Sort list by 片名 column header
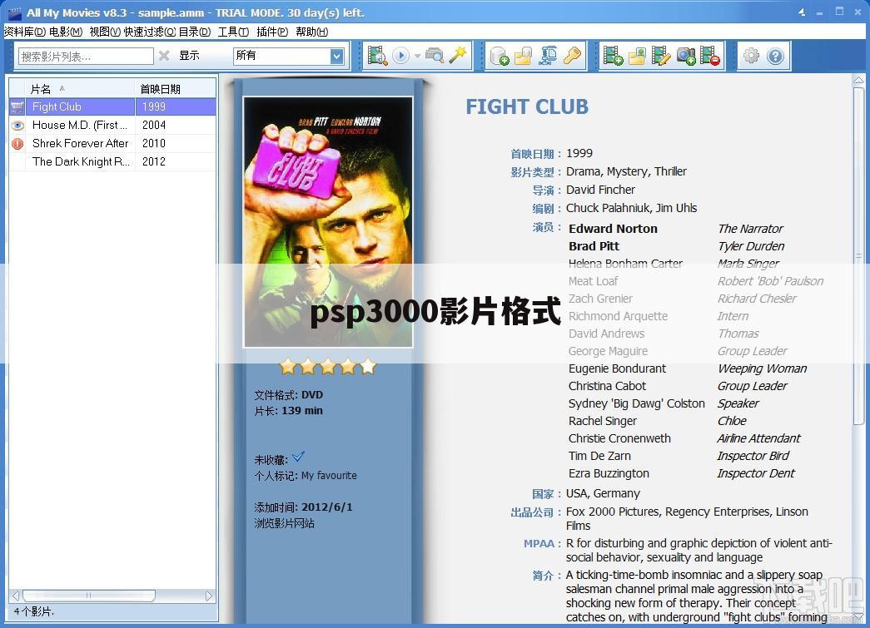 point(81,89)
